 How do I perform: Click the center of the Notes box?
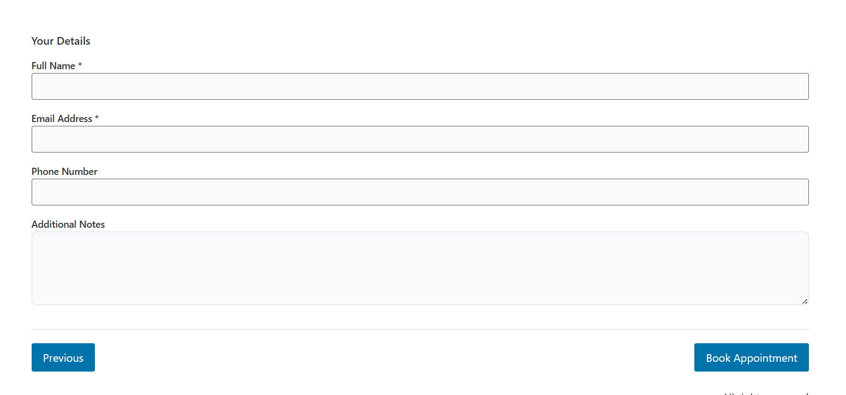[x=420, y=268]
